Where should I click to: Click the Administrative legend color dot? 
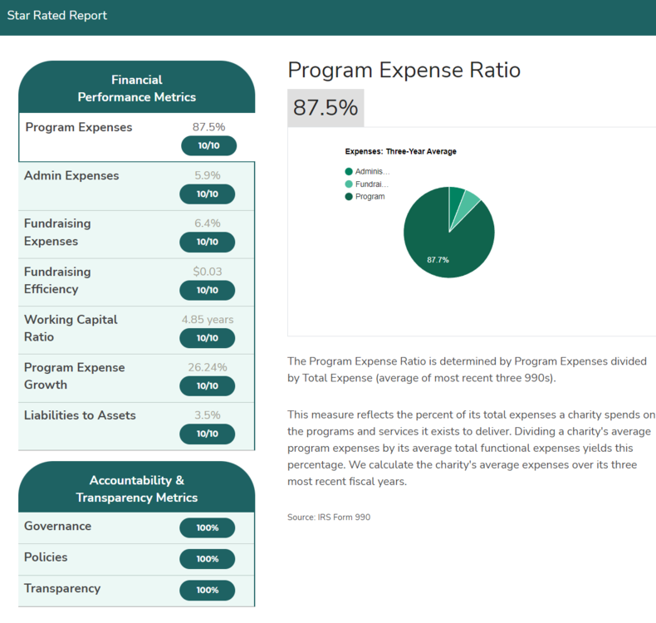[349, 171]
